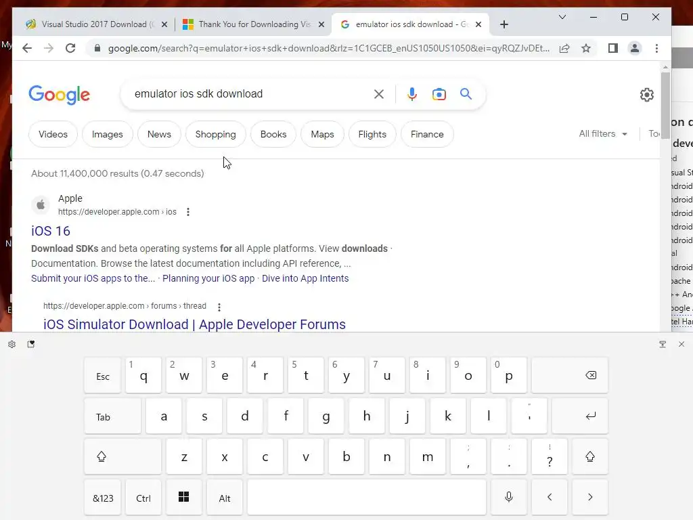Viewport: 693px width, 520px height.
Task: Open Planning your iOS app sitelink
Action: 208,278
